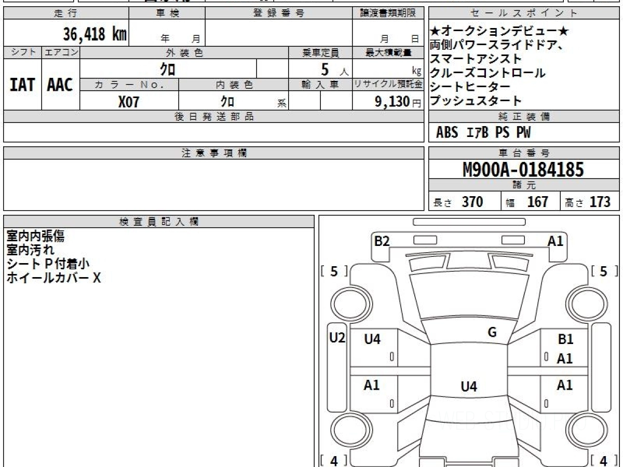Screen dimensions: 623x467
Task: Click the 幅 167 dimension
Action: (x=527, y=202)
